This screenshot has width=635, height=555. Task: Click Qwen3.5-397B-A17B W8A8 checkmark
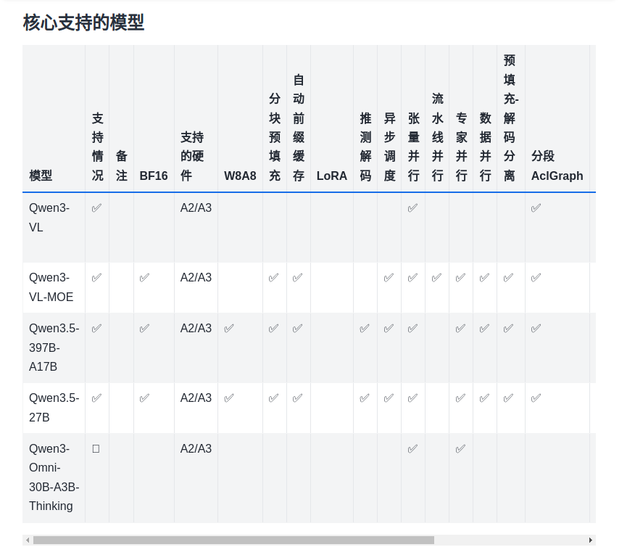pyautogui.click(x=229, y=329)
